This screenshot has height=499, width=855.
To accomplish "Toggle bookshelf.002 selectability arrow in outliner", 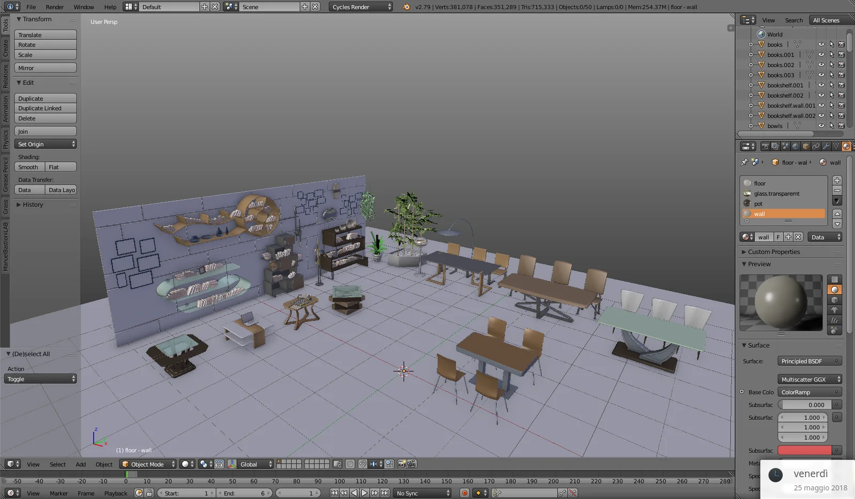I will point(831,95).
